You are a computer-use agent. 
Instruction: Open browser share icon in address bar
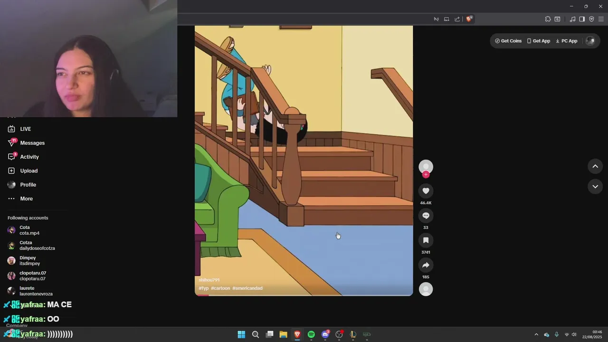pyautogui.click(x=457, y=19)
